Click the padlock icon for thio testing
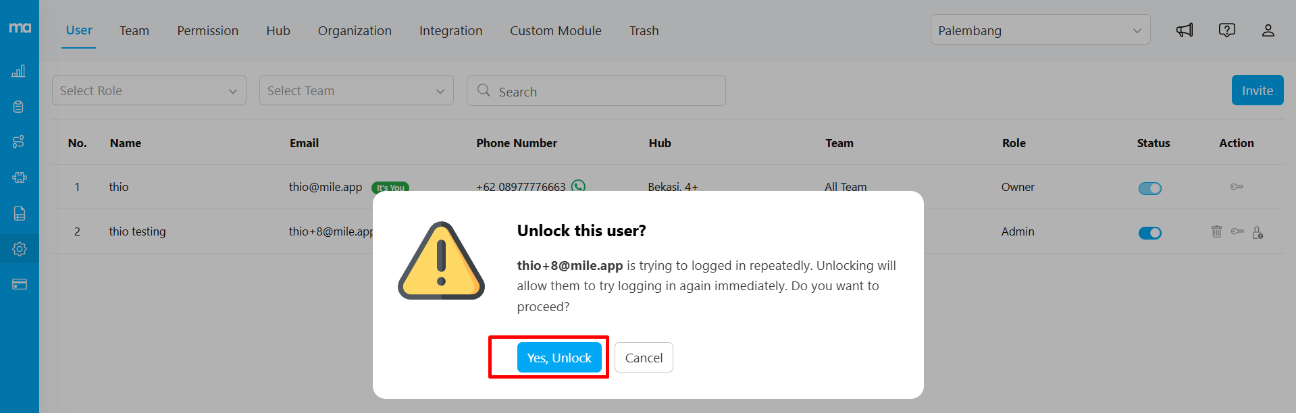The image size is (1296, 413). 1258,232
